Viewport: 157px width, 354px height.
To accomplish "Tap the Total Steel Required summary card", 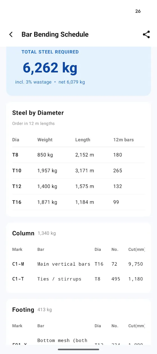I will (78, 71).
